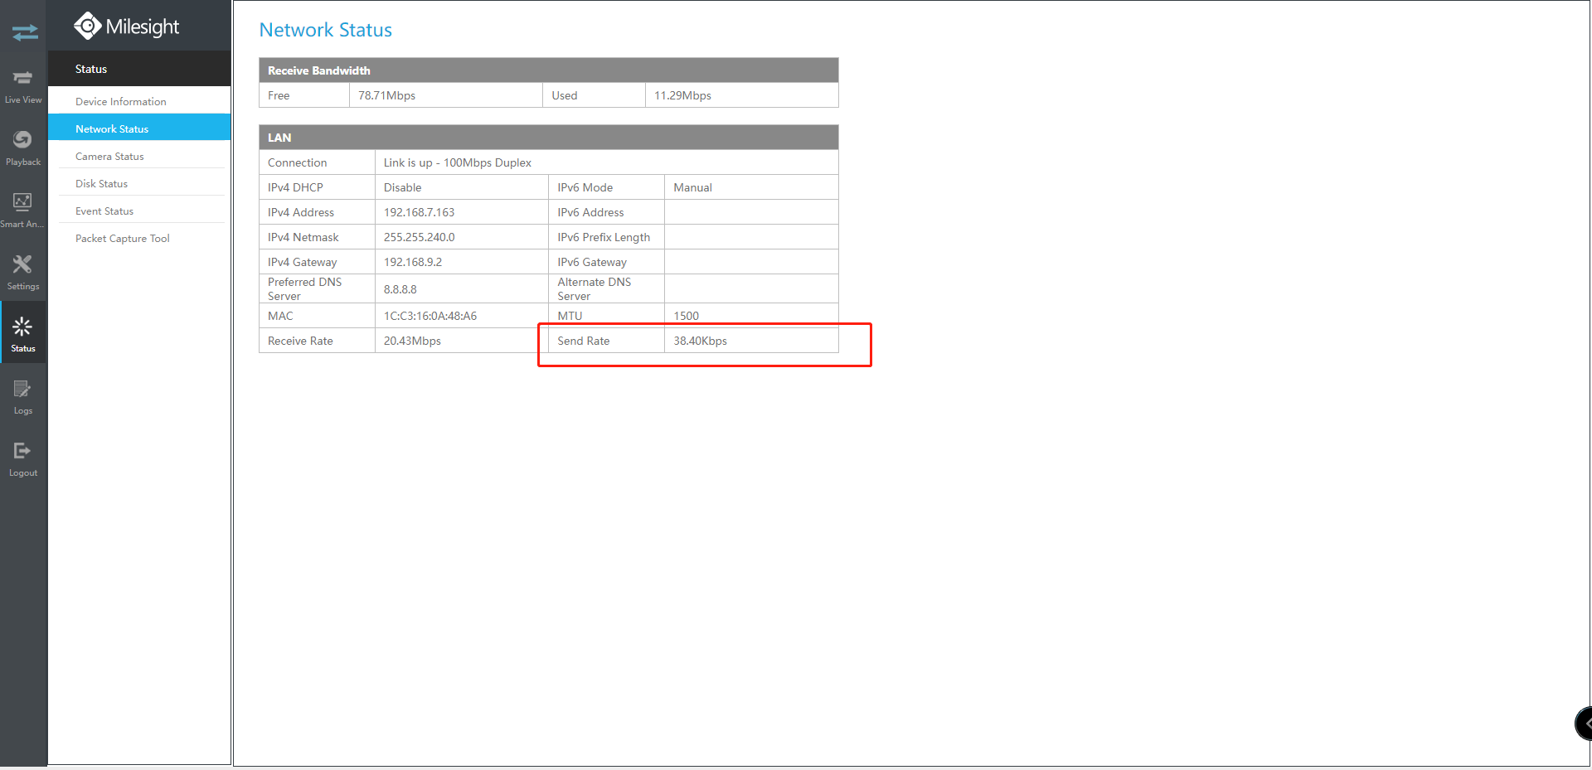
Task: Select the Free bandwidth value 78.71Mbps
Action: point(386,95)
